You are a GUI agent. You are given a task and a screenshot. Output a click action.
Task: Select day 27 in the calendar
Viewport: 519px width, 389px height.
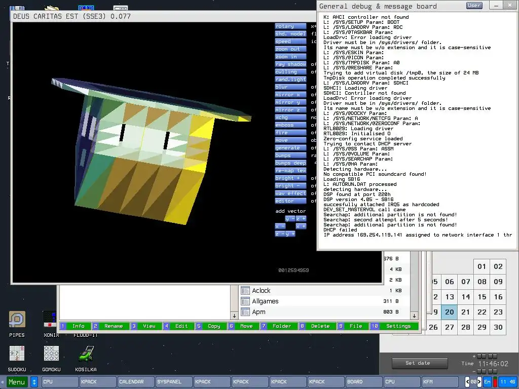(450, 327)
